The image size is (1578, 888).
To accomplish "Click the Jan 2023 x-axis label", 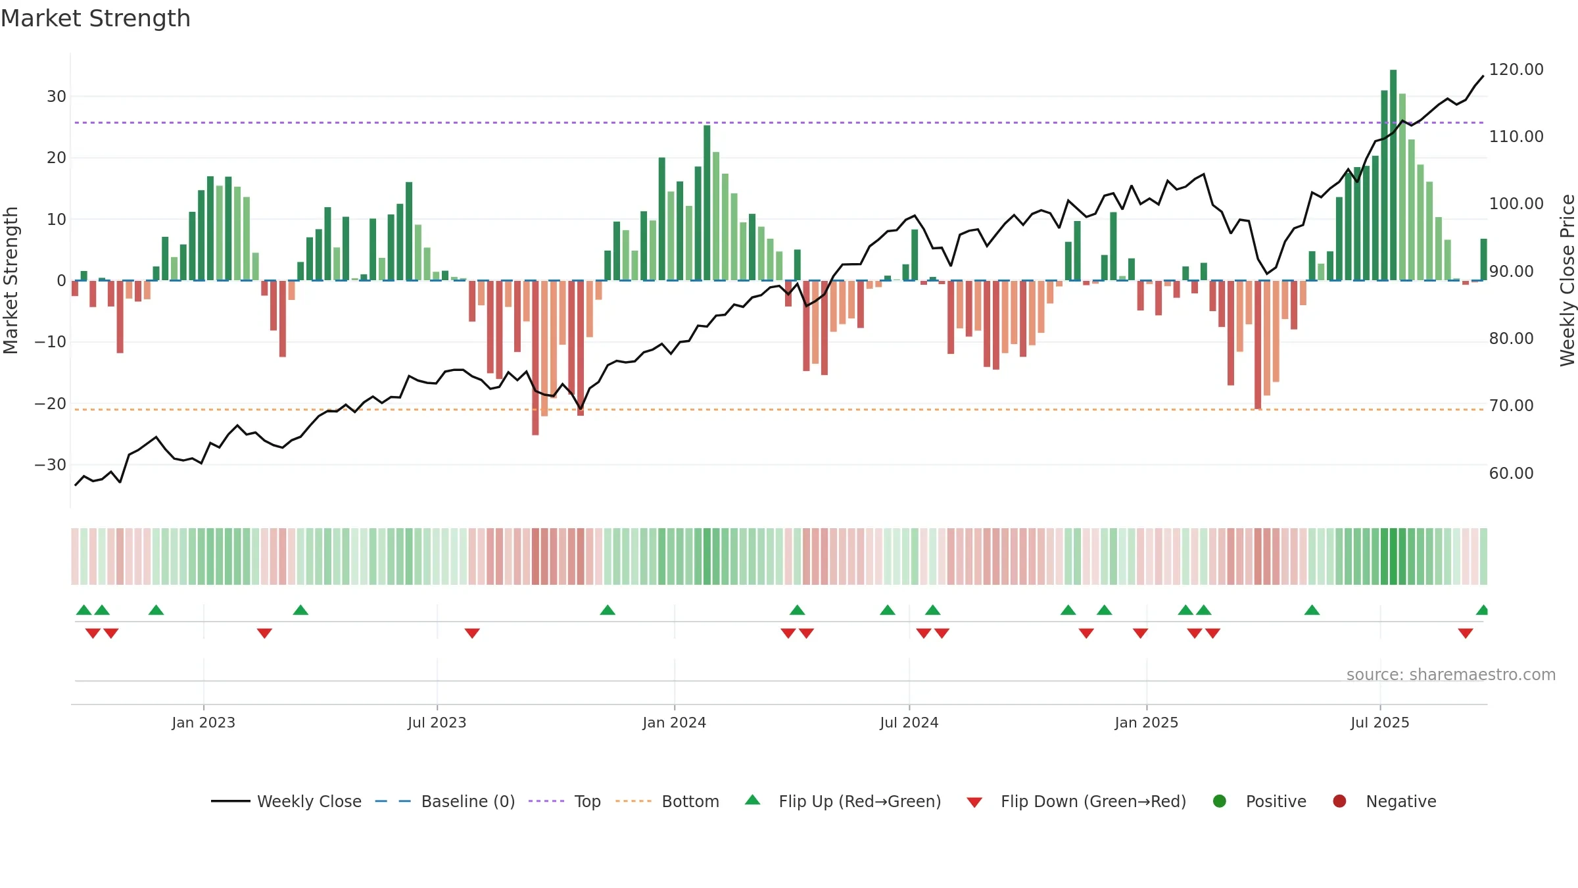I will tap(204, 722).
